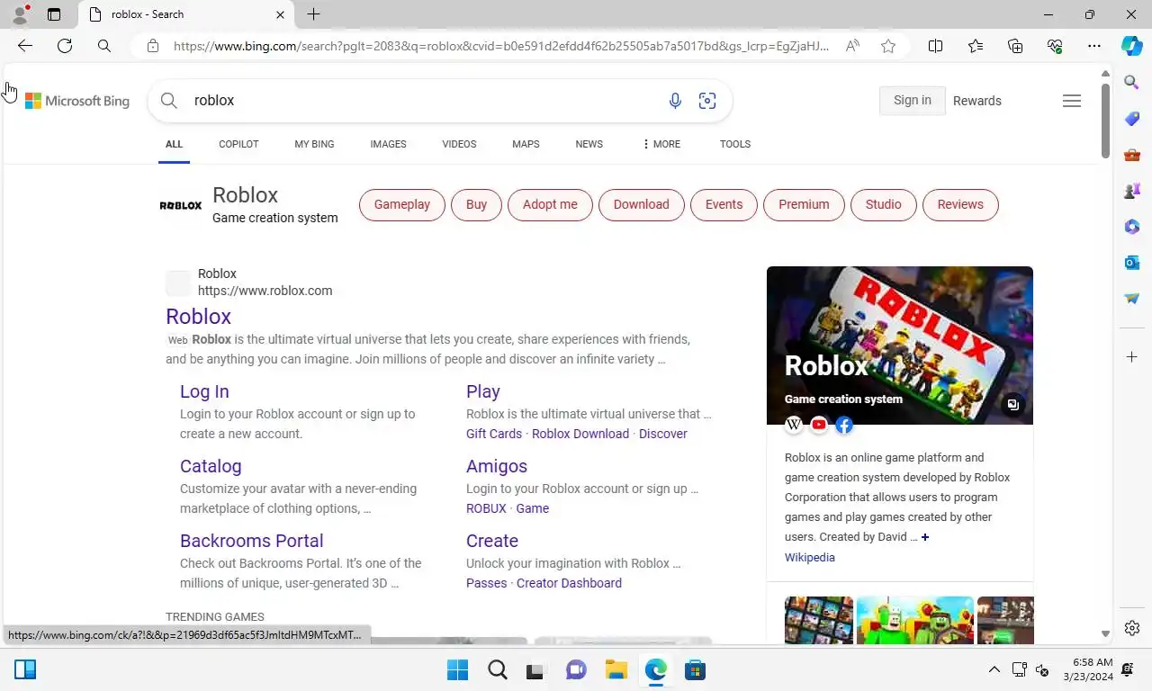Open sidebar Tools briefcase icon
This screenshot has width=1152, height=691.
click(1132, 155)
